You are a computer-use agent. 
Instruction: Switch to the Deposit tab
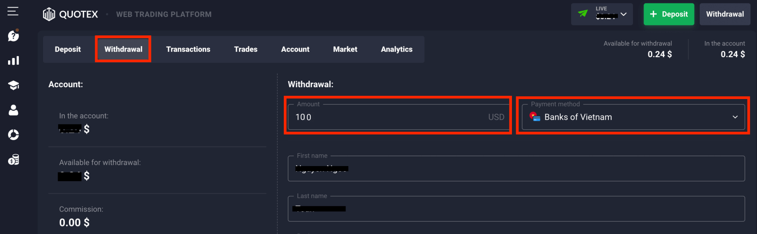point(68,49)
